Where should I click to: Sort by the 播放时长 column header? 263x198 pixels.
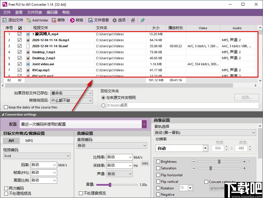176,28
